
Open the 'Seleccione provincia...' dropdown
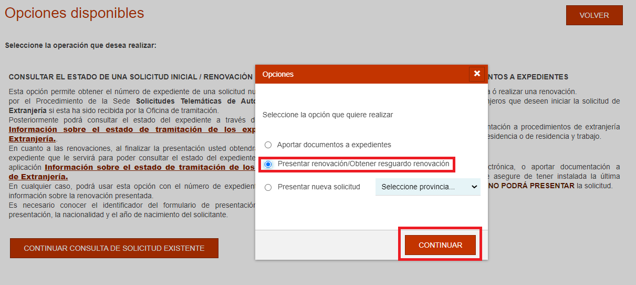click(428, 187)
